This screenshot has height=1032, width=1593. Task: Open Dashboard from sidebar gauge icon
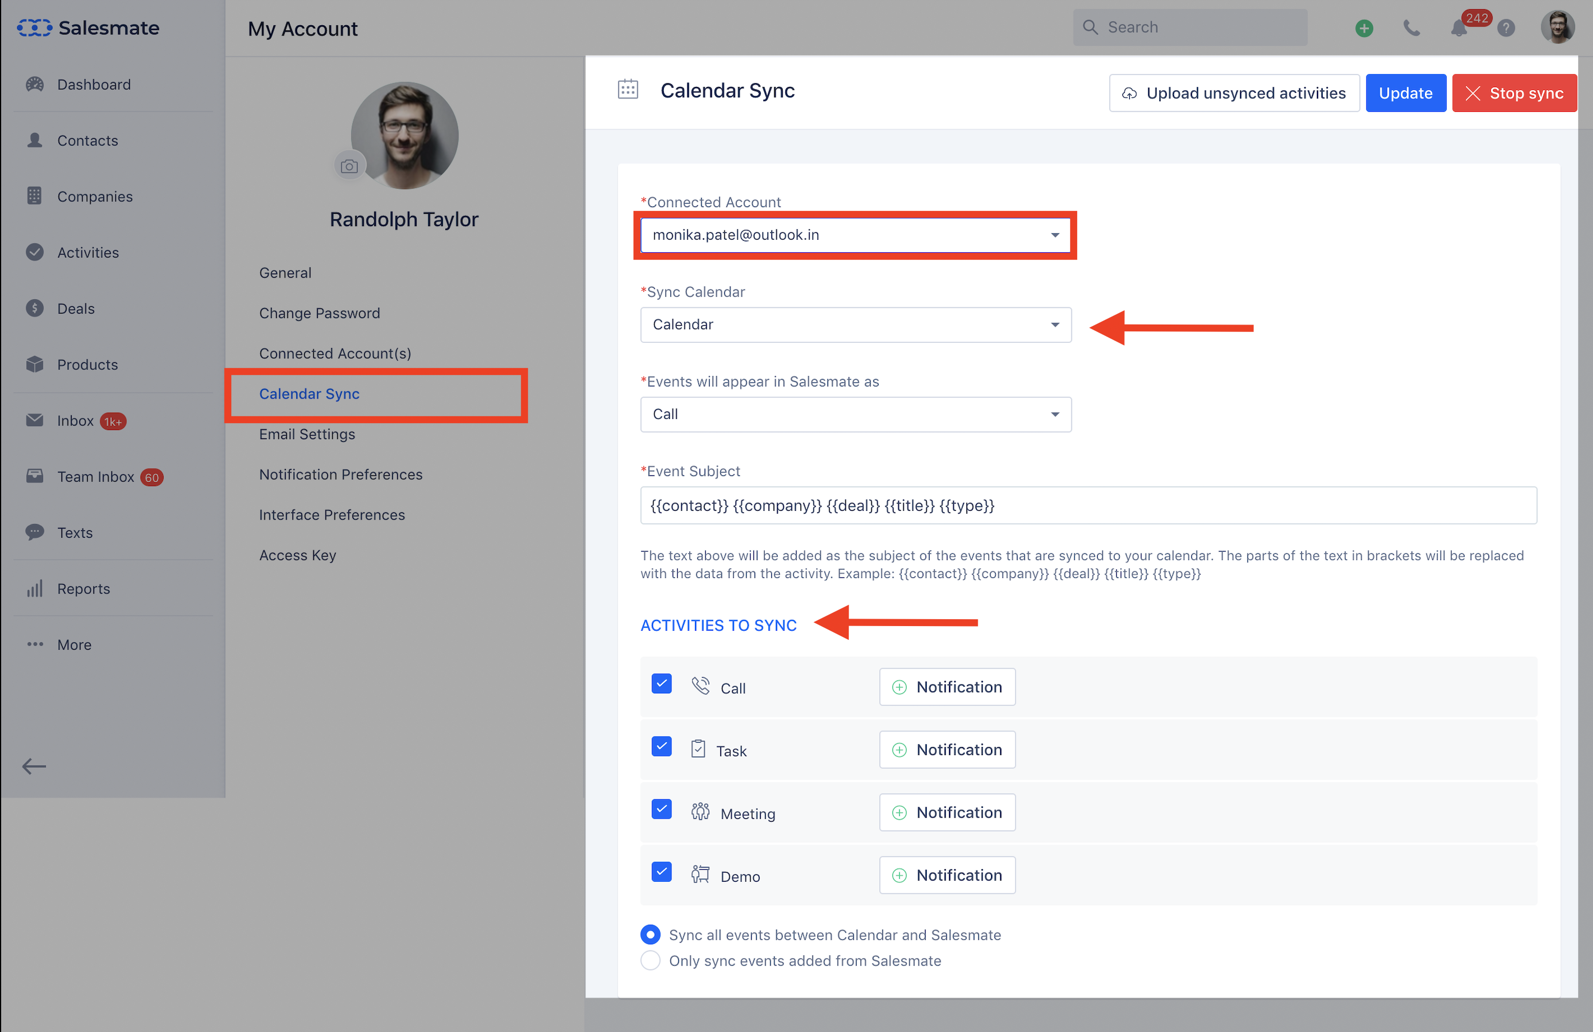35,84
